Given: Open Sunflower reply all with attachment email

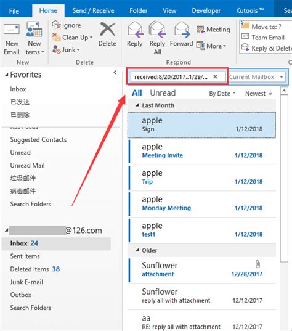Looking at the screenshot, I should [x=202, y=296].
